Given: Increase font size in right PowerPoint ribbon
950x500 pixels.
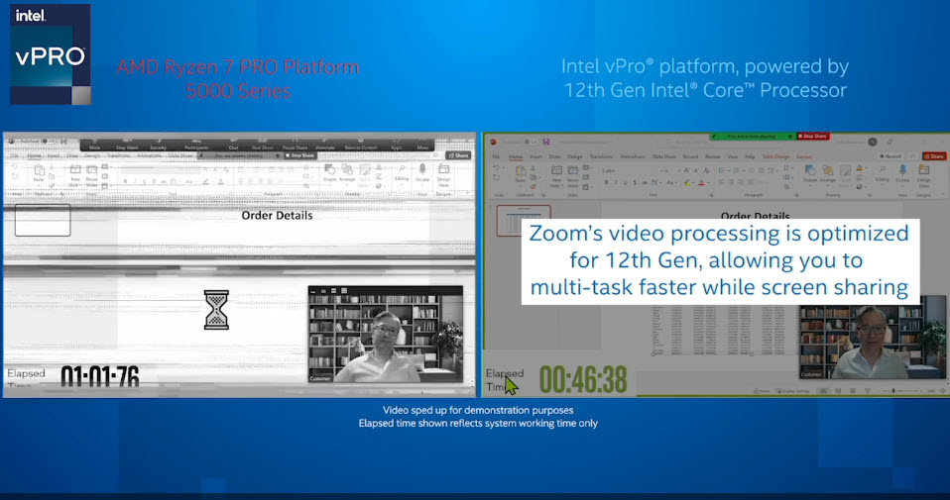Looking at the screenshot, I should 686,170.
